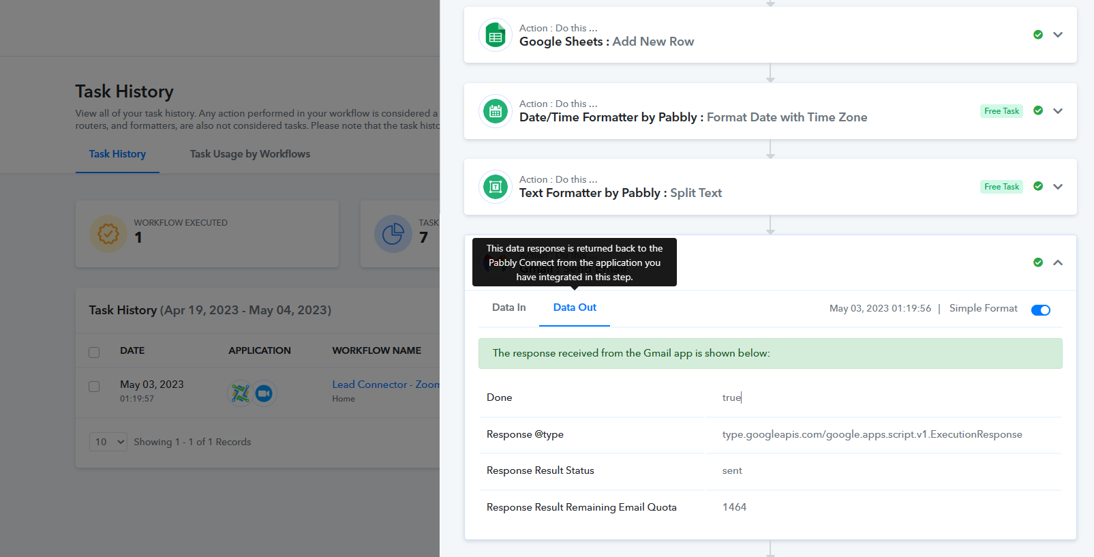The height and width of the screenshot is (557, 1094).
Task: Click Text Formatter step success checkmark
Action: tap(1038, 186)
